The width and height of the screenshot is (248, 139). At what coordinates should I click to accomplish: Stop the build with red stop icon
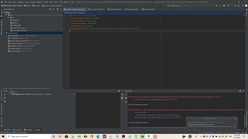pyautogui.click(x=5, y=95)
